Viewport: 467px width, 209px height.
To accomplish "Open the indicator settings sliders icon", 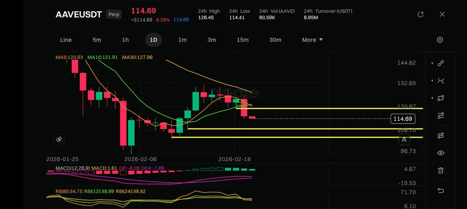I will coord(441,116).
